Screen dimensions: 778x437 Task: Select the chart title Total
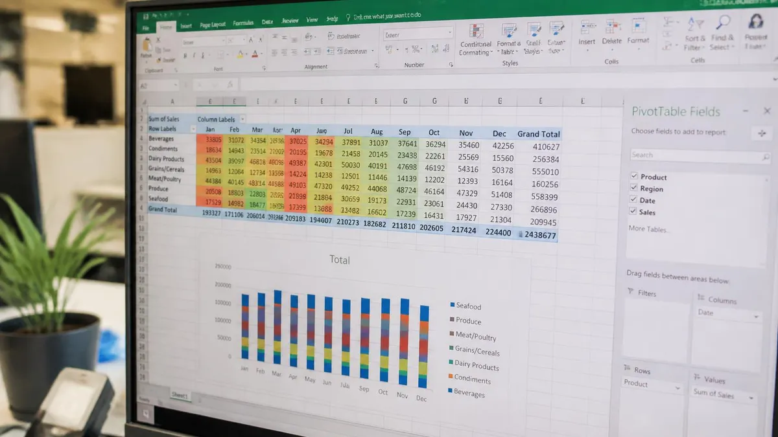[340, 260]
